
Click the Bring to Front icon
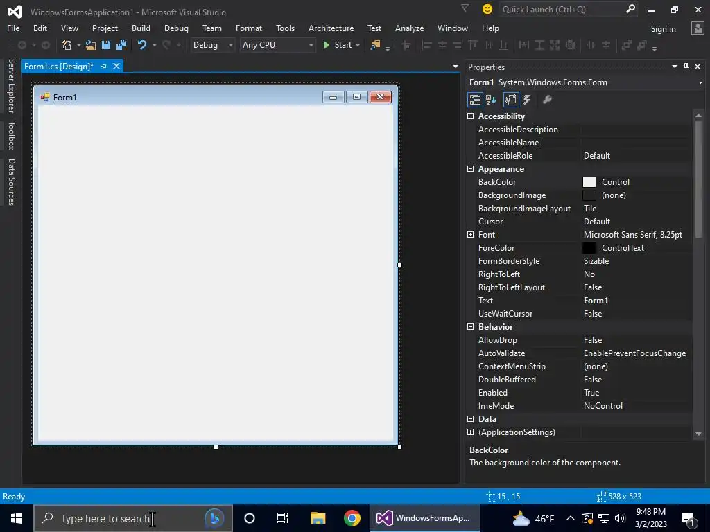pyautogui.click(x=626, y=45)
